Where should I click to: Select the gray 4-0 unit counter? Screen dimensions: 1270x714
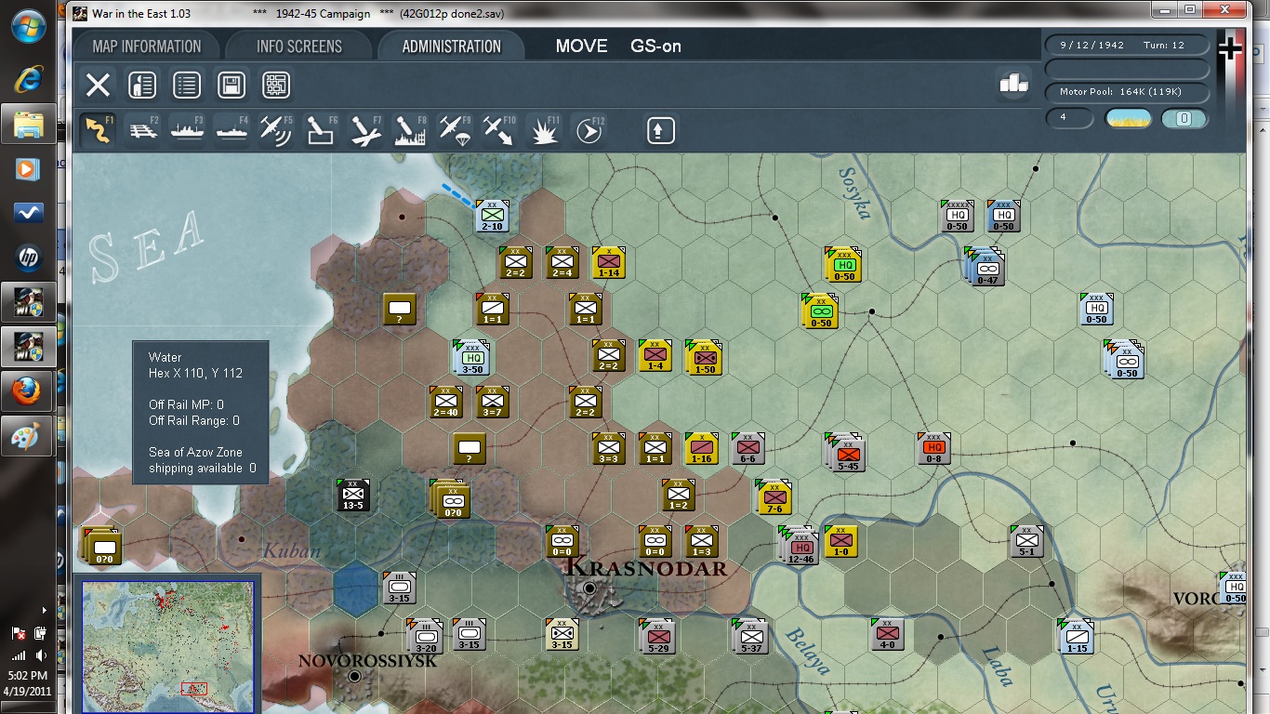tap(887, 634)
